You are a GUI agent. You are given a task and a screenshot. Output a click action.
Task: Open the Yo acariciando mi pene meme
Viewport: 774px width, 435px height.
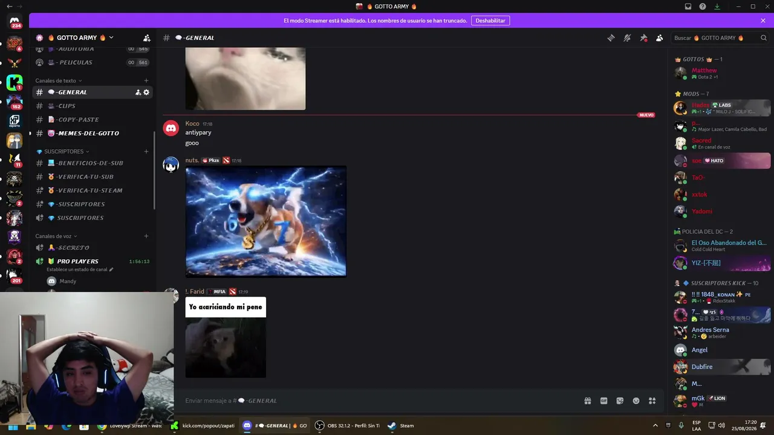point(226,337)
